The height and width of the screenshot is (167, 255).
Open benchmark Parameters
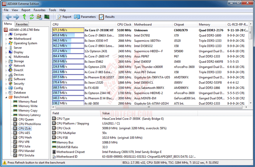click(85, 17)
